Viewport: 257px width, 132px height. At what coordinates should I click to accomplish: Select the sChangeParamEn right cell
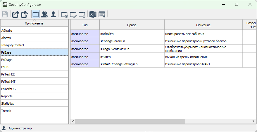tap(132, 41)
